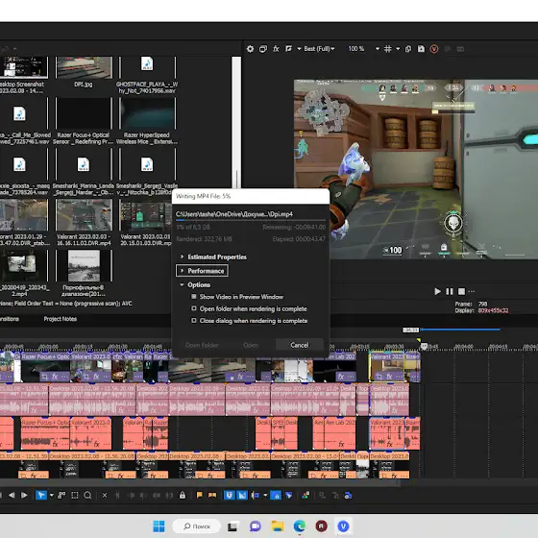Open Windows Start menu

click(x=159, y=526)
